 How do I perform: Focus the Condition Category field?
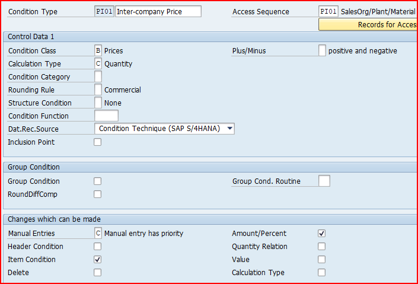click(x=98, y=76)
